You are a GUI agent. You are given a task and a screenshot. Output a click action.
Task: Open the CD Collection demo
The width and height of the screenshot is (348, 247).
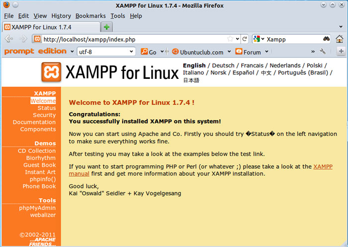coord(37,151)
